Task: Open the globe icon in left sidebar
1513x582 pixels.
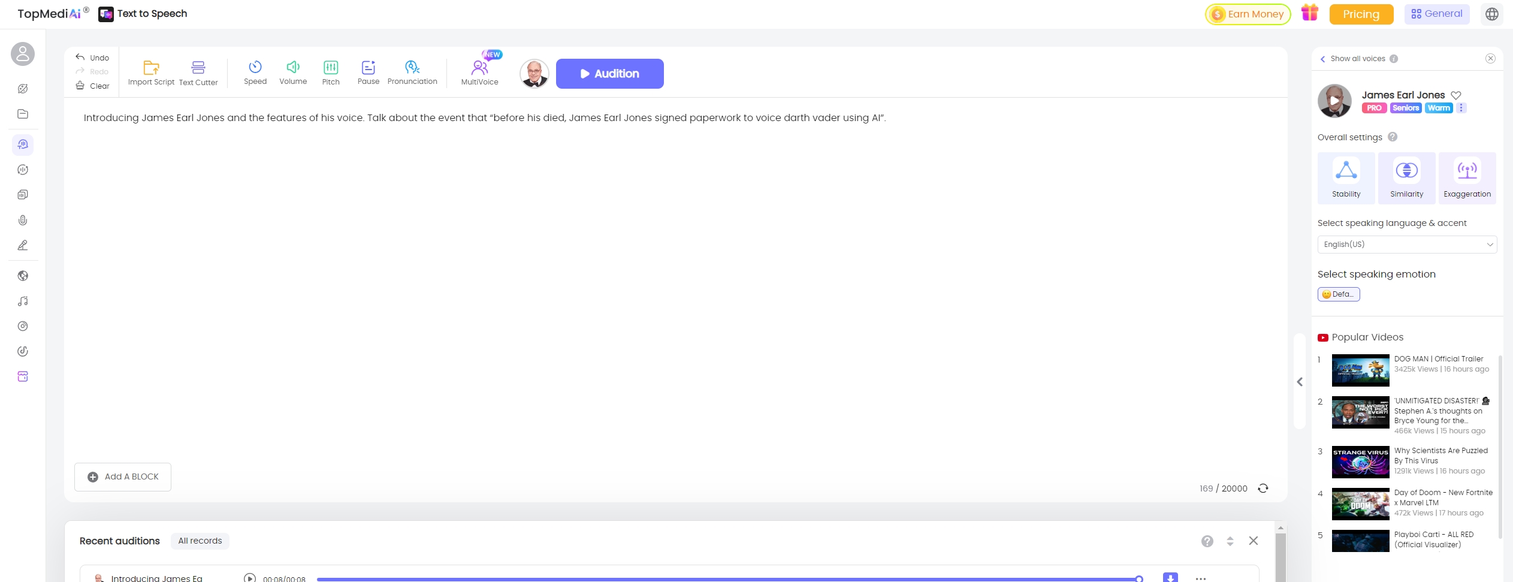Action: pos(23,276)
